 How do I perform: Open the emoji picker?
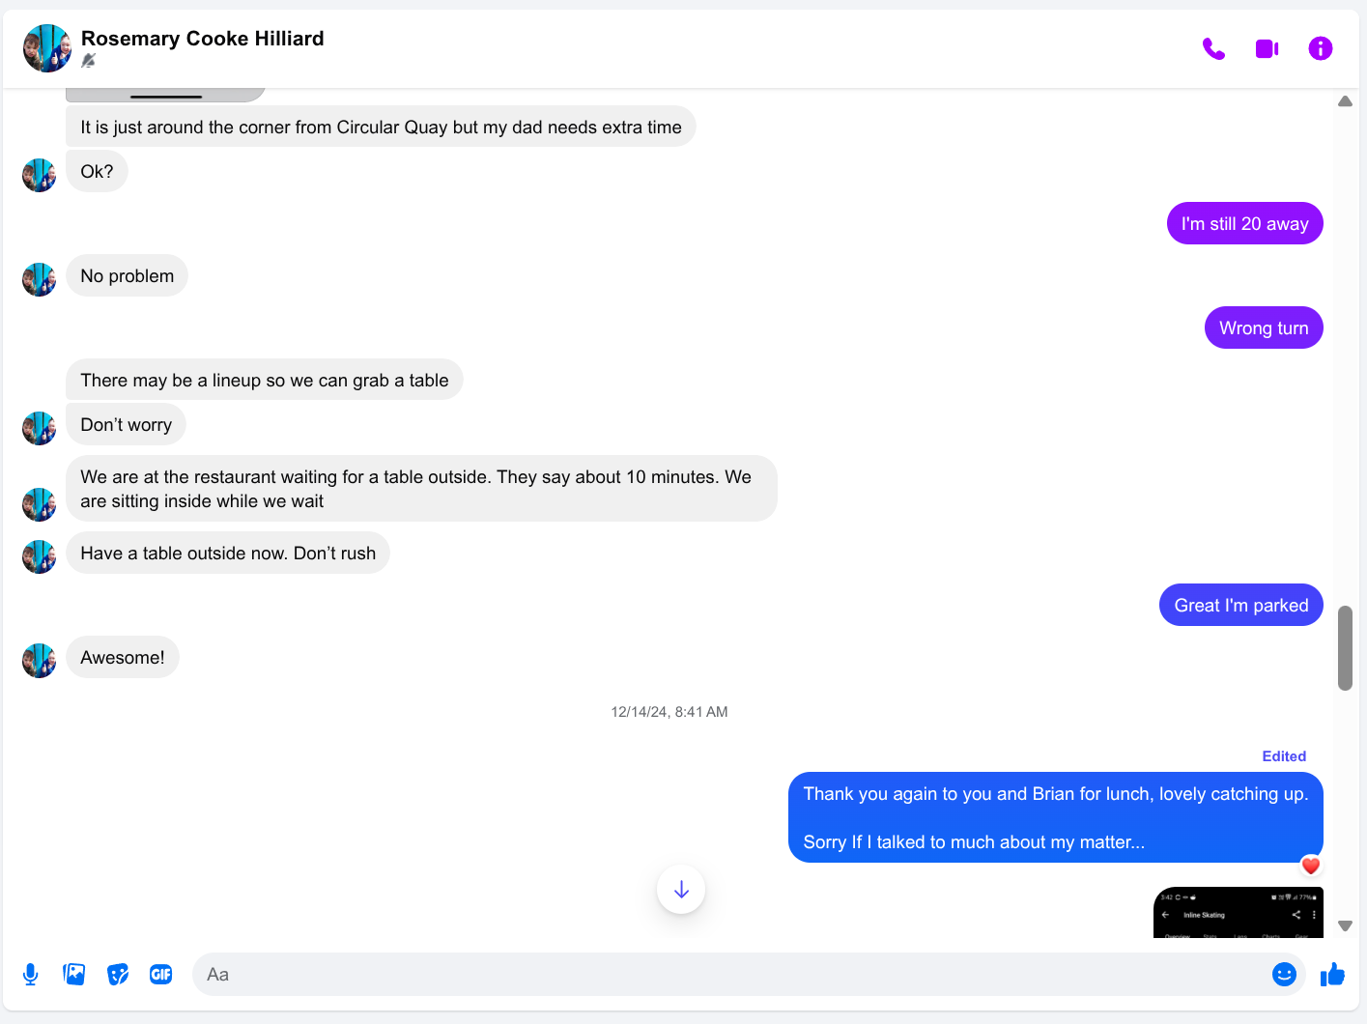(x=1284, y=975)
